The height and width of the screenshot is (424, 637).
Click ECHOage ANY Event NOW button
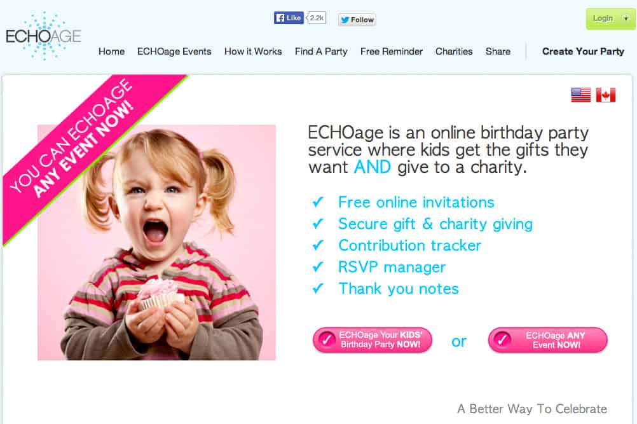point(547,340)
